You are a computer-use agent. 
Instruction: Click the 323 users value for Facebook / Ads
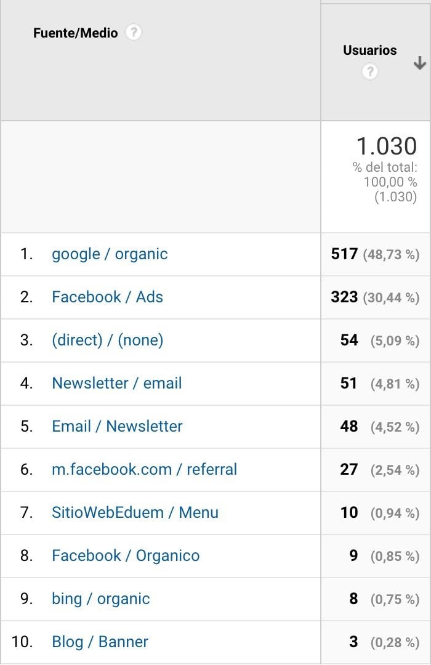[345, 297]
